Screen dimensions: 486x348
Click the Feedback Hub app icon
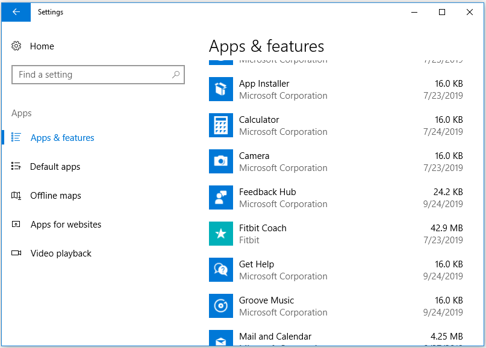pyautogui.click(x=220, y=197)
